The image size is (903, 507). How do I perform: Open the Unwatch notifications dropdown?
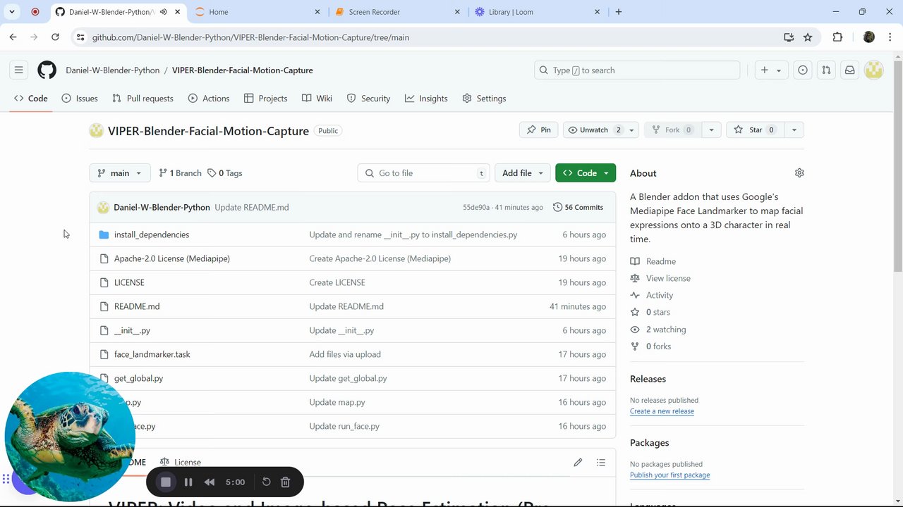tap(601, 130)
